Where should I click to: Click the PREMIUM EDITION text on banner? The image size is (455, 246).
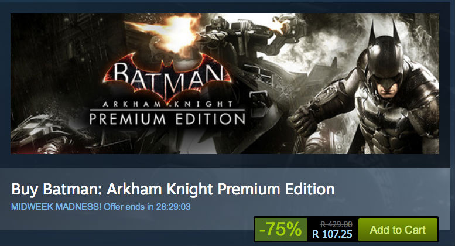[166, 118]
